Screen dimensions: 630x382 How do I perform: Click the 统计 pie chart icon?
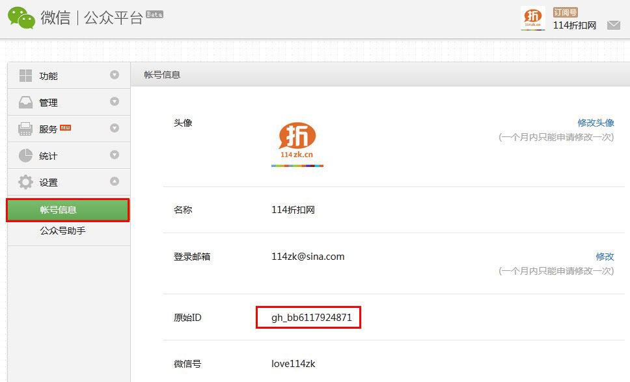[25, 155]
